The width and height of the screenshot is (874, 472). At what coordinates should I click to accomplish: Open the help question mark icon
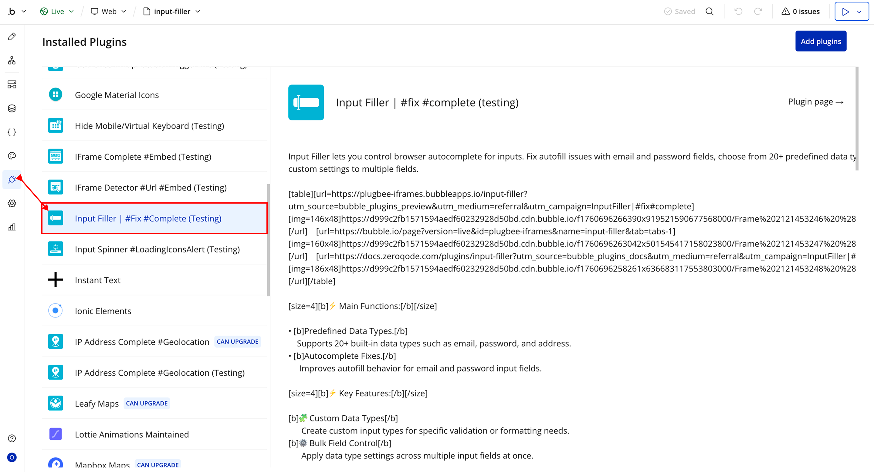[x=12, y=438]
